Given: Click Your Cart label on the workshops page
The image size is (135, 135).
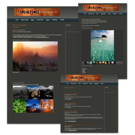Looking at the screenshot, I should 107,87.
